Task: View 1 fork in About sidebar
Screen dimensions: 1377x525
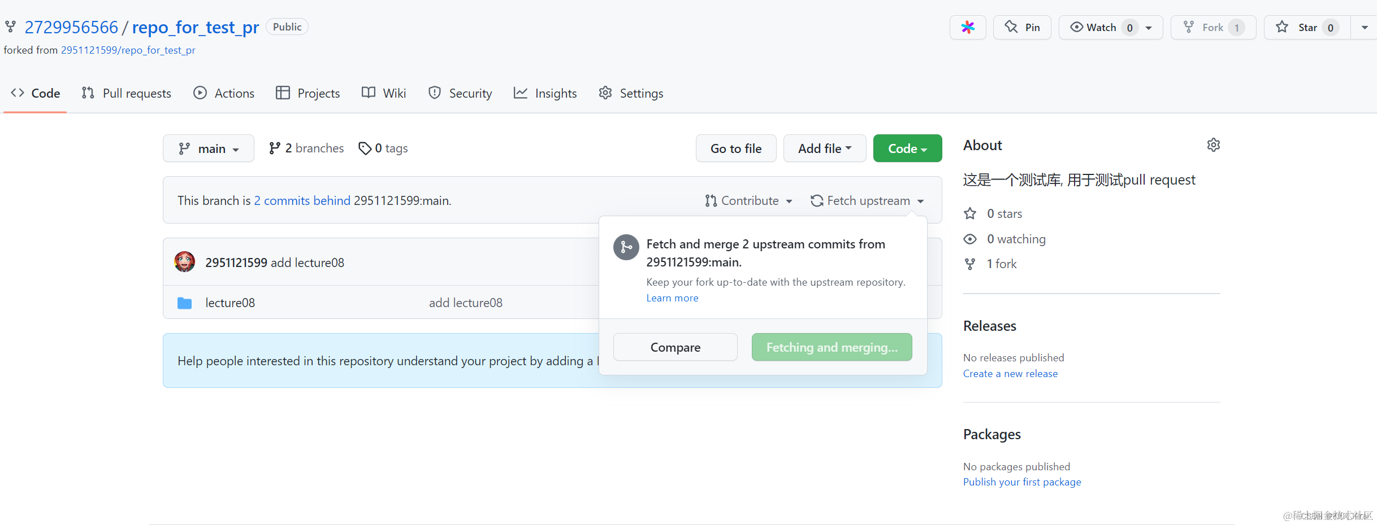Action: [x=1002, y=264]
